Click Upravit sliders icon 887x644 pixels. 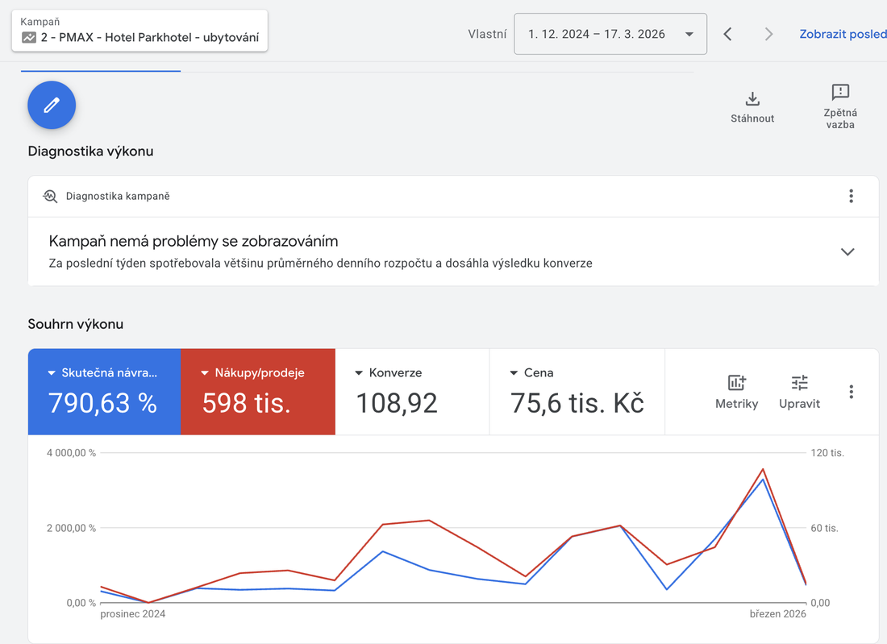(x=799, y=383)
